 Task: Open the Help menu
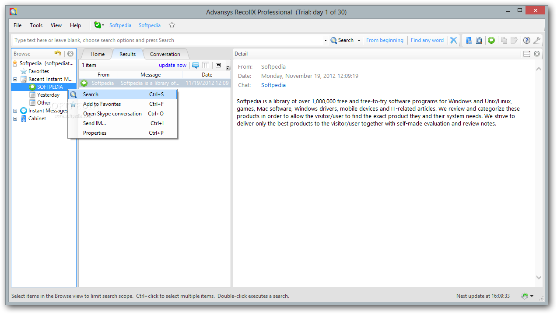click(x=75, y=25)
